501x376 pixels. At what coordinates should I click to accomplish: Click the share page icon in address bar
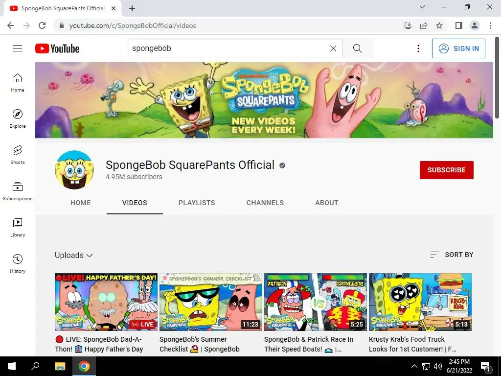click(x=424, y=25)
